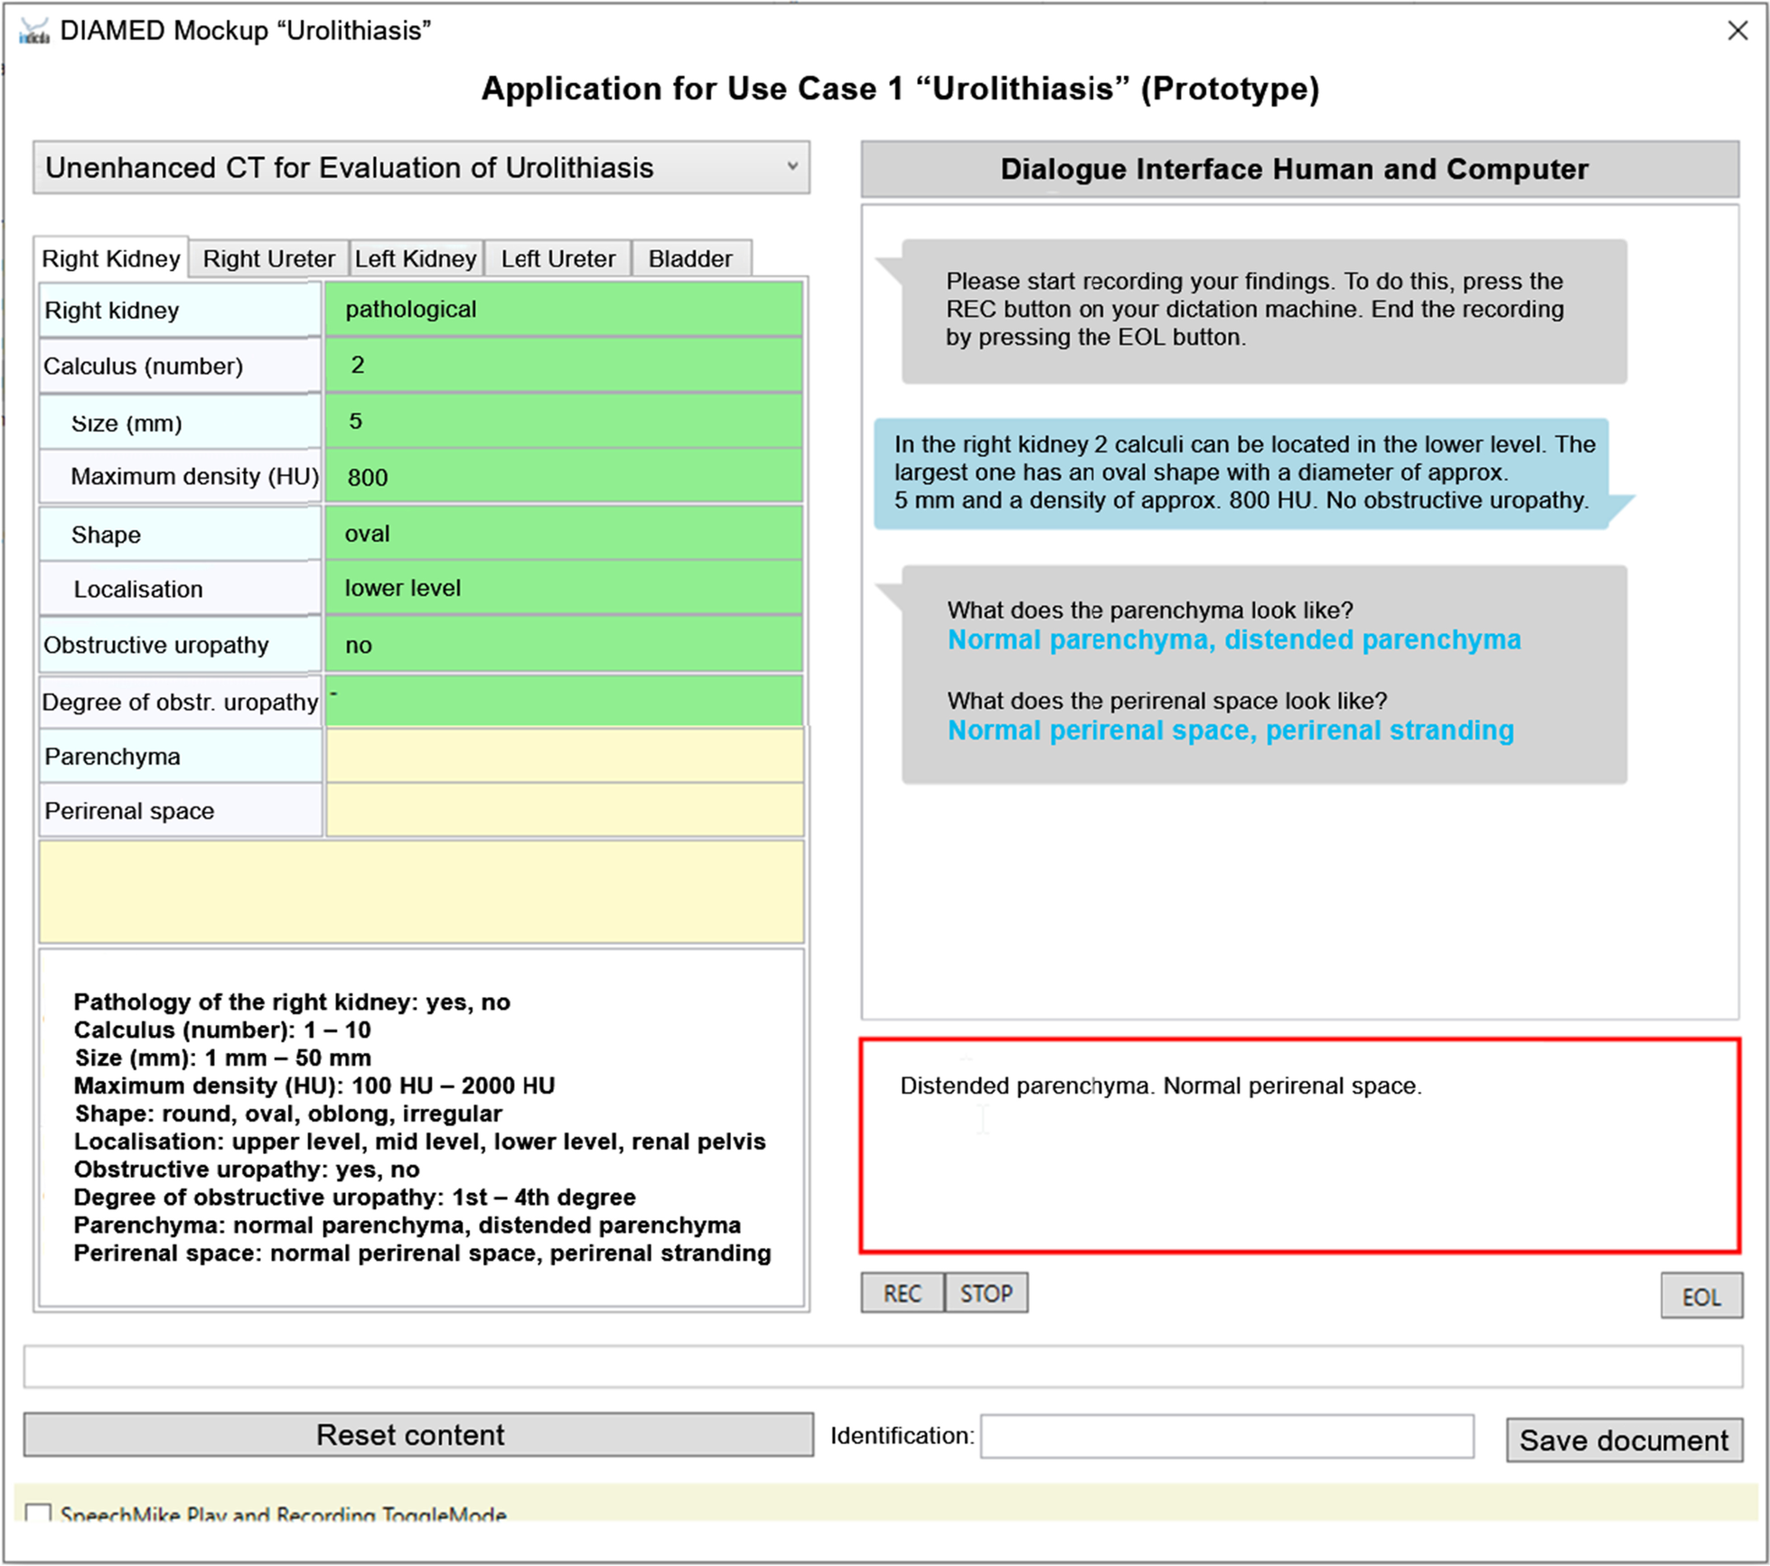This screenshot has width=1770, height=1566.
Task: Click the Size (mm) field showing 5
Action: pyautogui.click(x=564, y=421)
